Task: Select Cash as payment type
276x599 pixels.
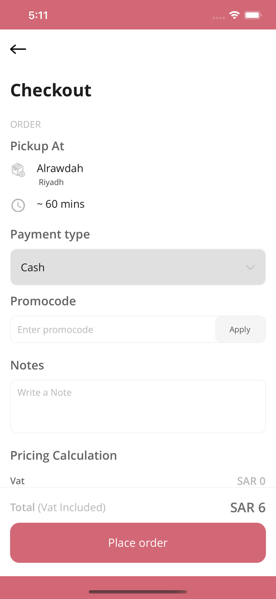Action: pyautogui.click(x=33, y=267)
